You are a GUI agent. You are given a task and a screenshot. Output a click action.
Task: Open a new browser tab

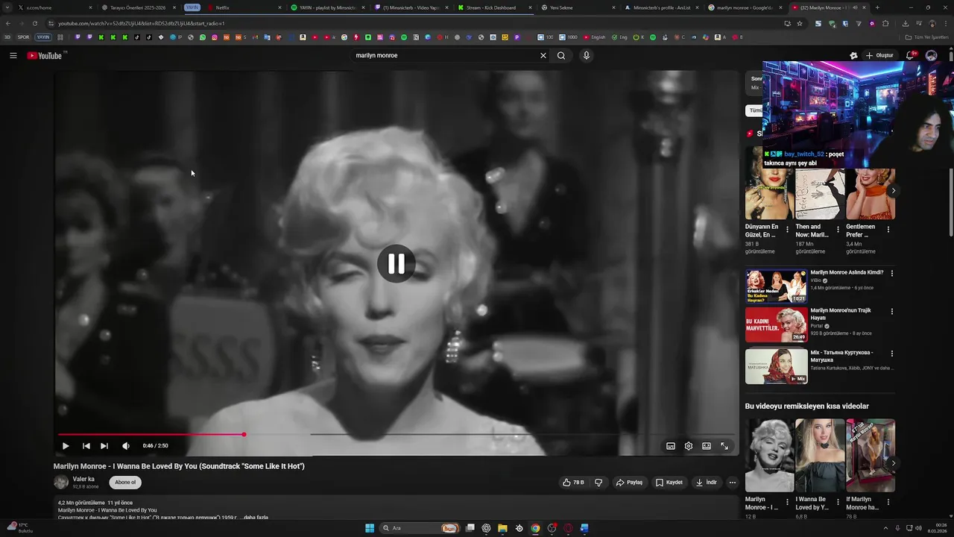click(877, 7)
